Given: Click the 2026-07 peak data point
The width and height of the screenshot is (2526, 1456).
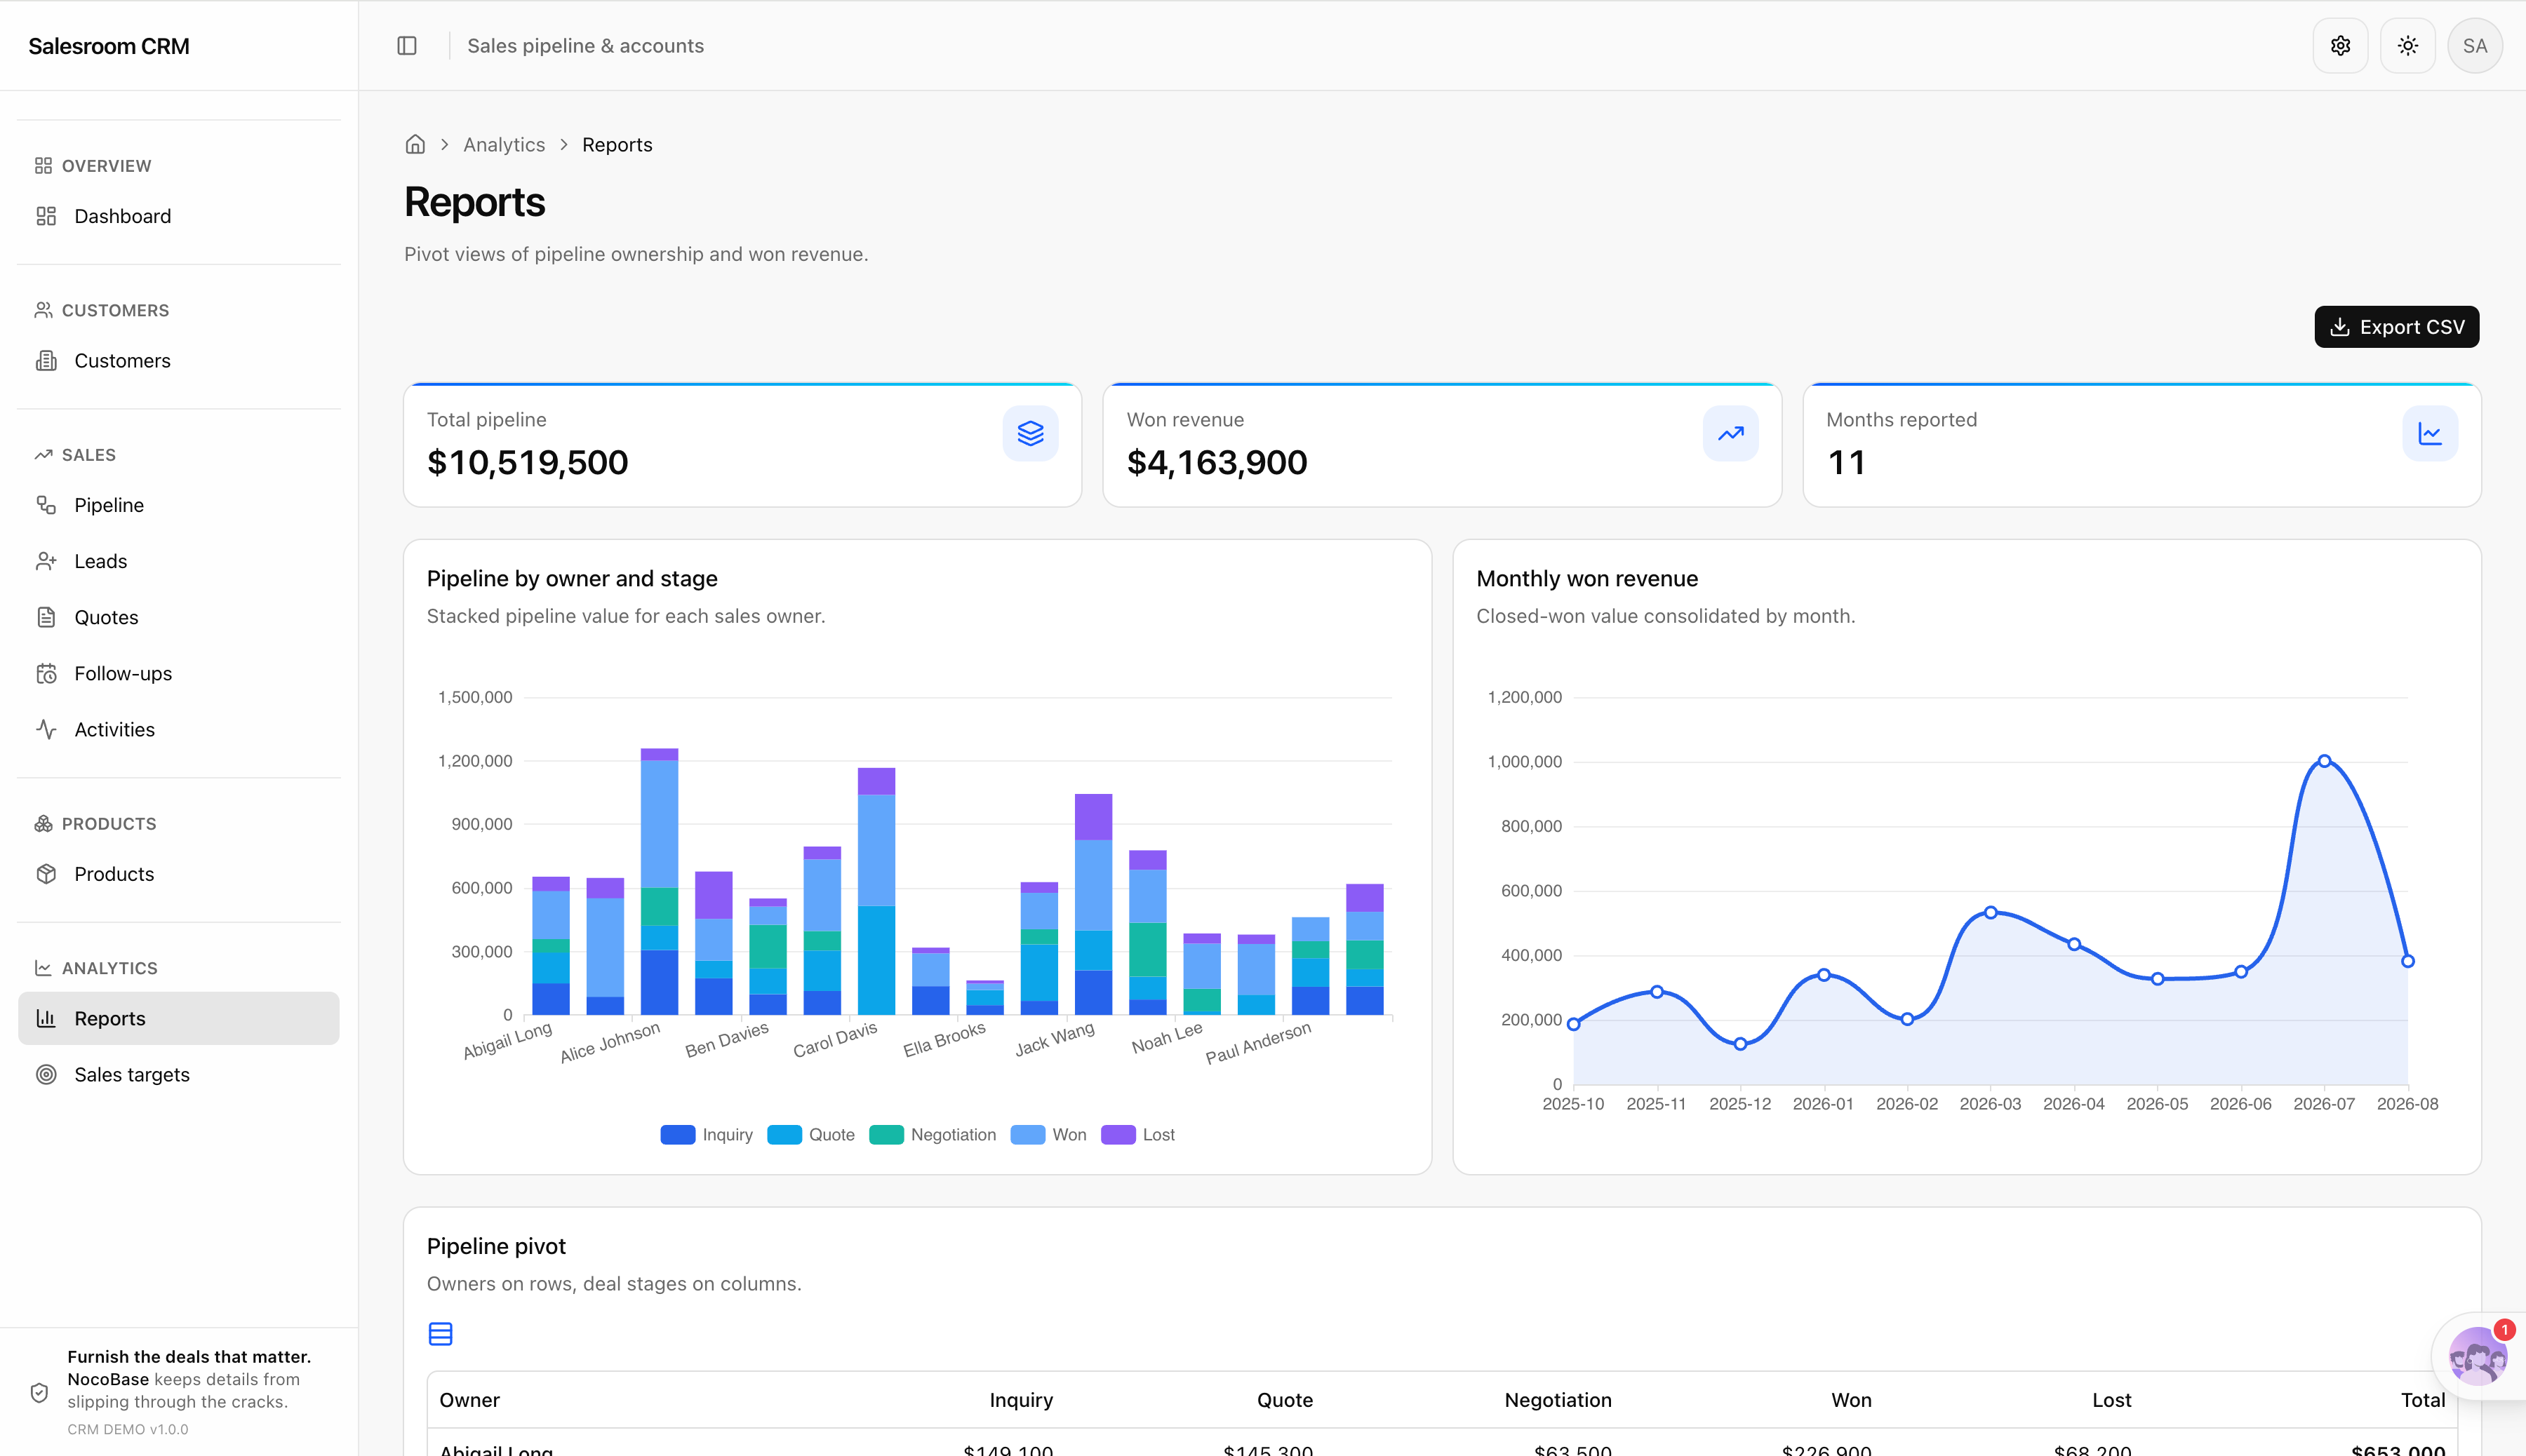Looking at the screenshot, I should [x=2324, y=761].
